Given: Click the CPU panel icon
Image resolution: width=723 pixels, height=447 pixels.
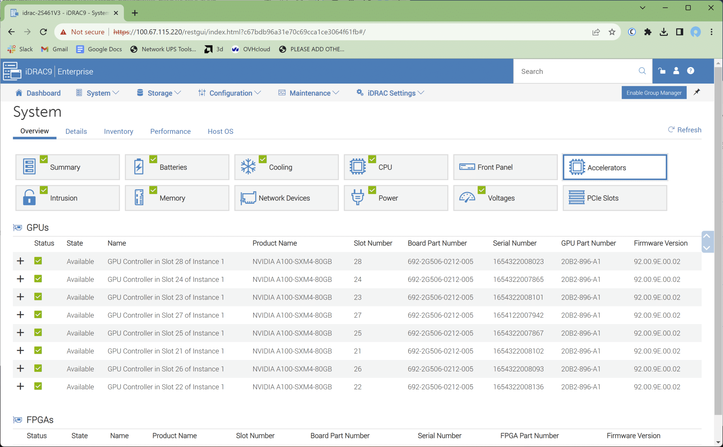Looking at the screenshot, I should [x=358, y=166].
